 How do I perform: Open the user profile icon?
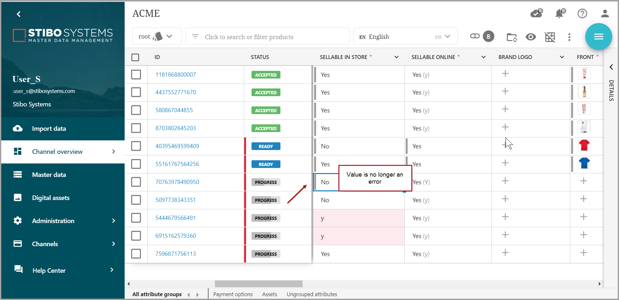pos(605,13)
